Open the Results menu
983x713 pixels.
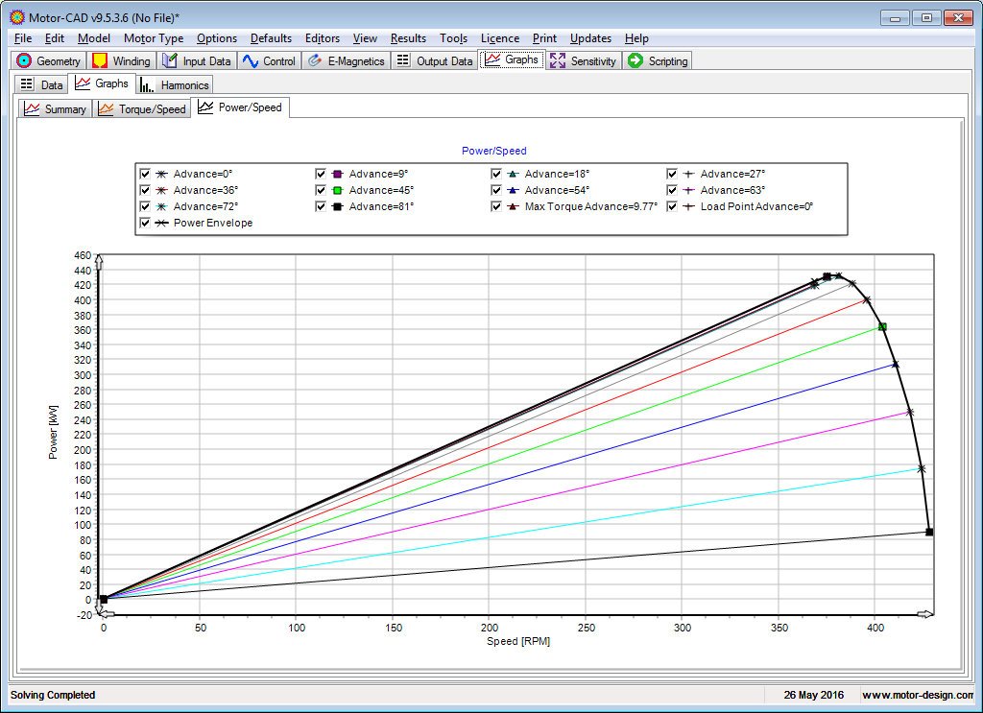[408, 38]
